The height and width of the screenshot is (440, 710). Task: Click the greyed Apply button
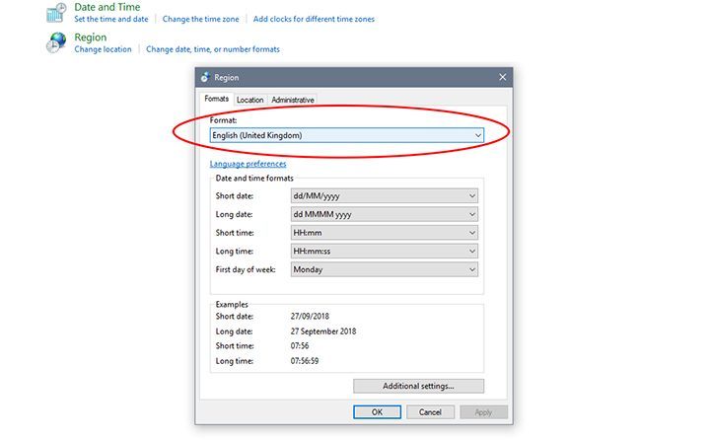click(483, 412)
